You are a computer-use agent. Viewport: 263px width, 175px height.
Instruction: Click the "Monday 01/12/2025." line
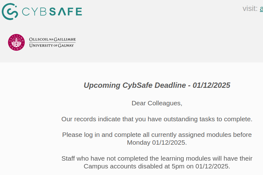pos(157,142)
